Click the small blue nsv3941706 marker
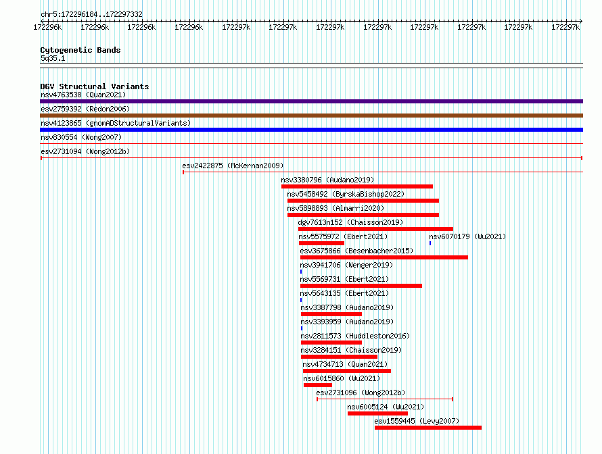This screenshot has height=454, width=602. (301, 272)
